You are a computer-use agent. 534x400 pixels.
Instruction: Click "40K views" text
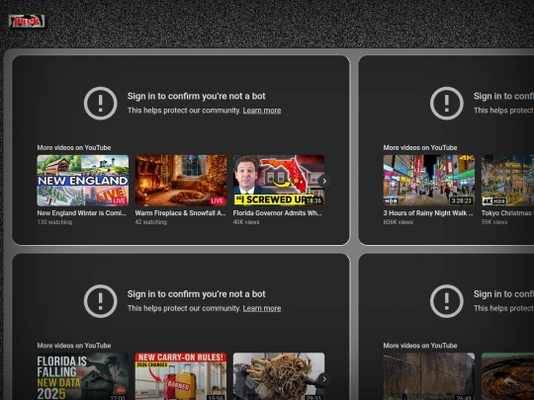[246, 222]
